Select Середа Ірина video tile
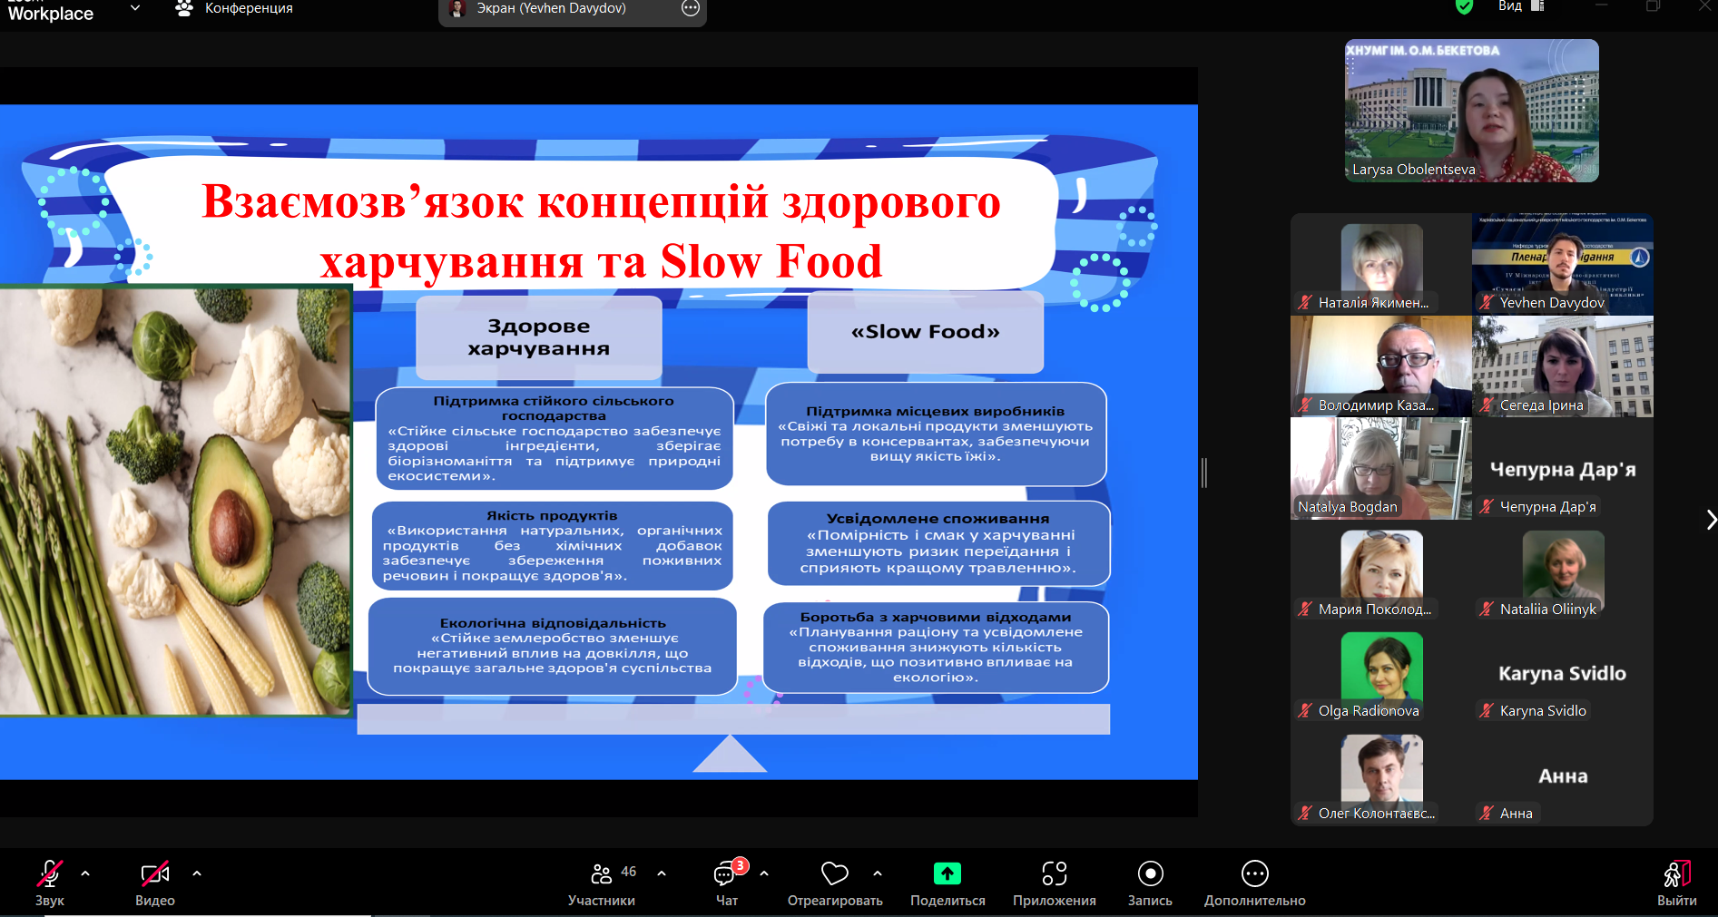This screenshot has height=917, width=1718. click(1563, 366)
